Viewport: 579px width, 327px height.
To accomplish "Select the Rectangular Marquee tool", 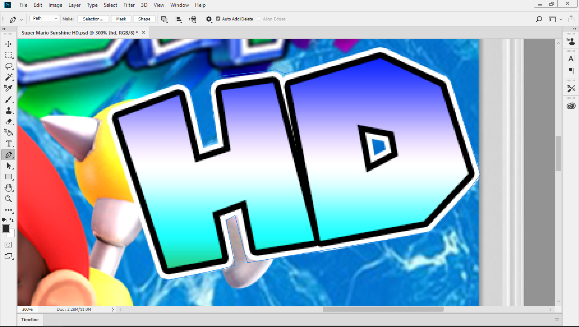I will pyautogui.click(x=9, y=55).
